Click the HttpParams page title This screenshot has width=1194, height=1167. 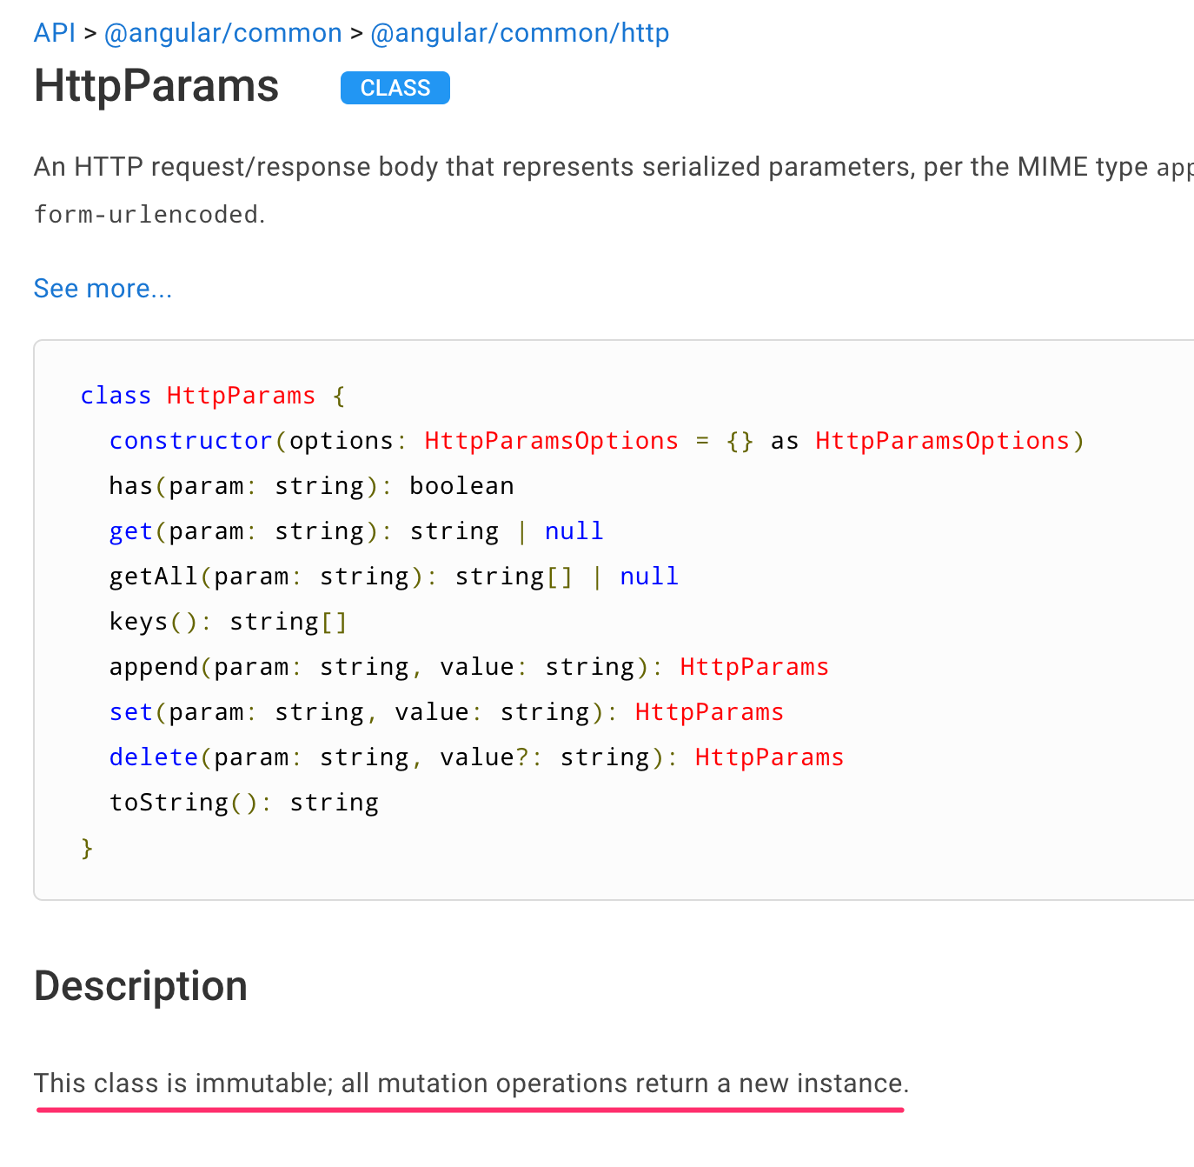tap(156, 86)
